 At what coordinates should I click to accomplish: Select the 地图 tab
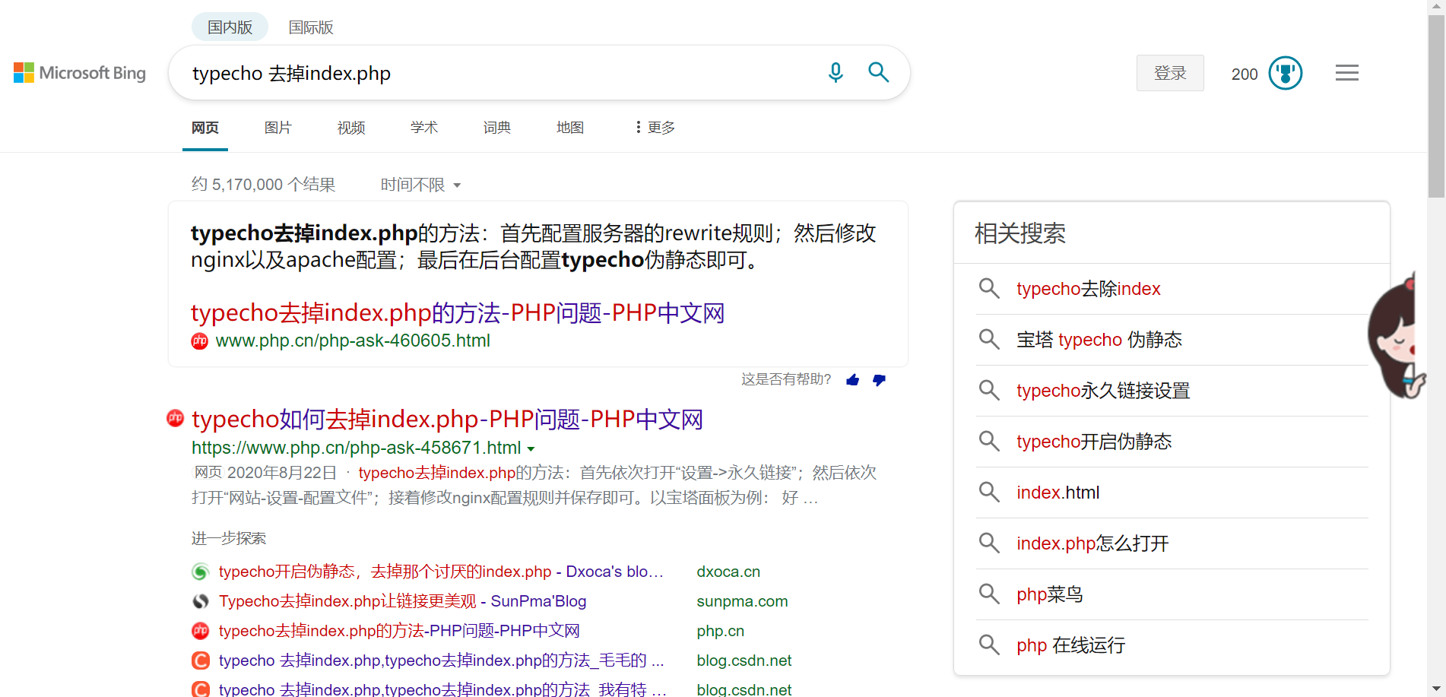(570, 128)
